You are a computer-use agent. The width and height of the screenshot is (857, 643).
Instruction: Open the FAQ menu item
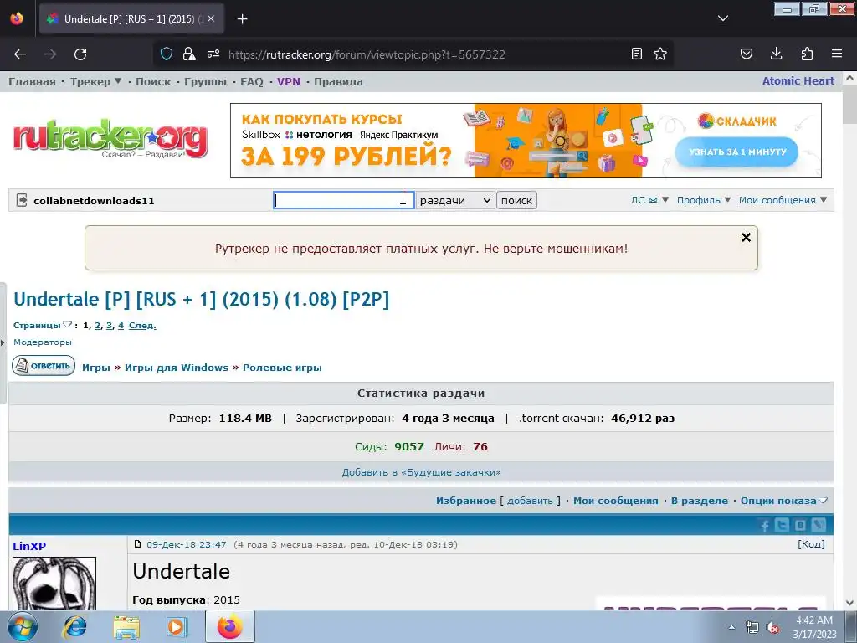(x=251, y=81)
